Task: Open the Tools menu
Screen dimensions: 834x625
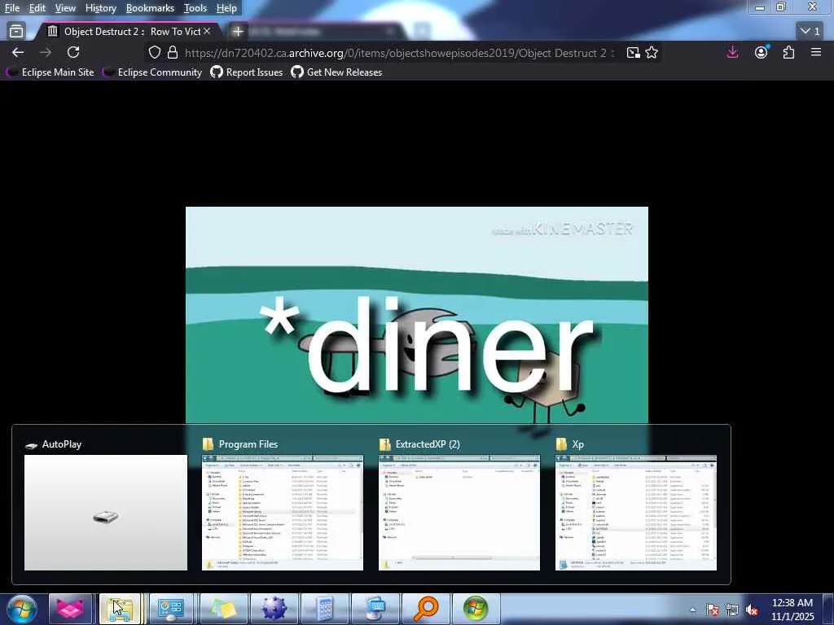Action: point(195,8)
